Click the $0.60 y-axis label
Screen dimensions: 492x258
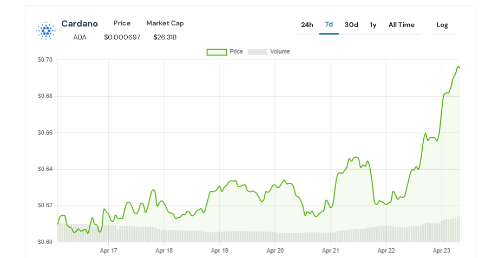click(x=45, y=242)
